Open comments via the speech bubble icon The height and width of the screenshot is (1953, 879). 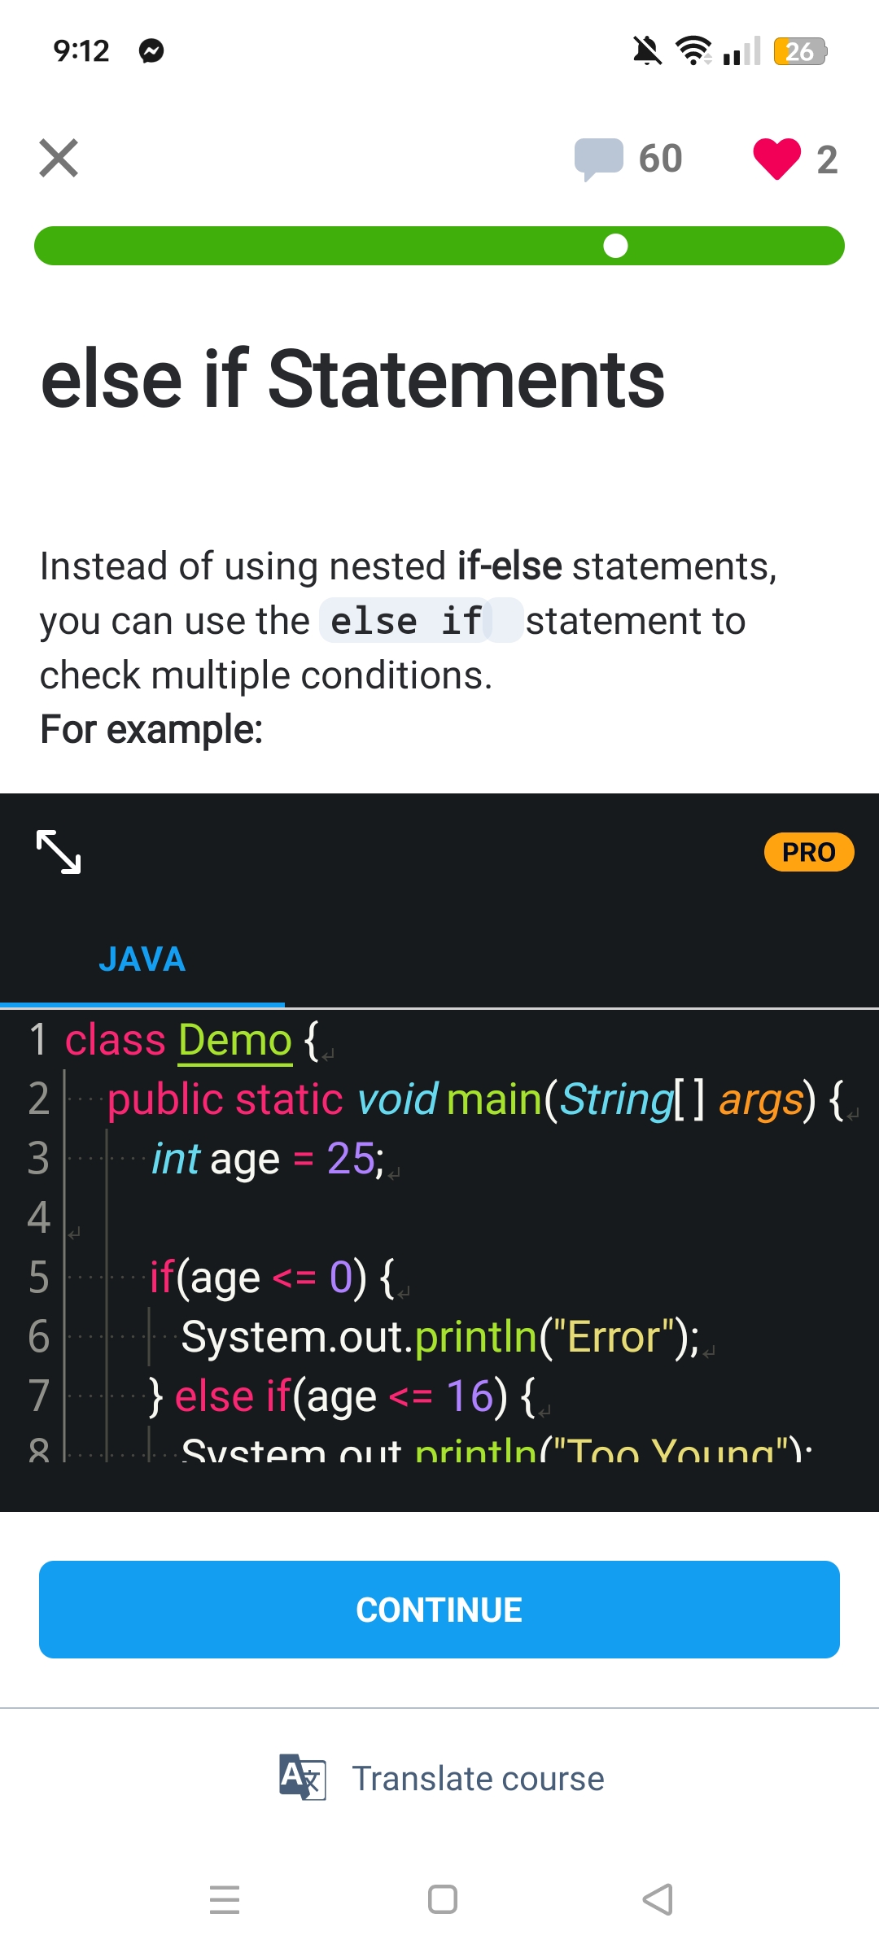point(598,158)
